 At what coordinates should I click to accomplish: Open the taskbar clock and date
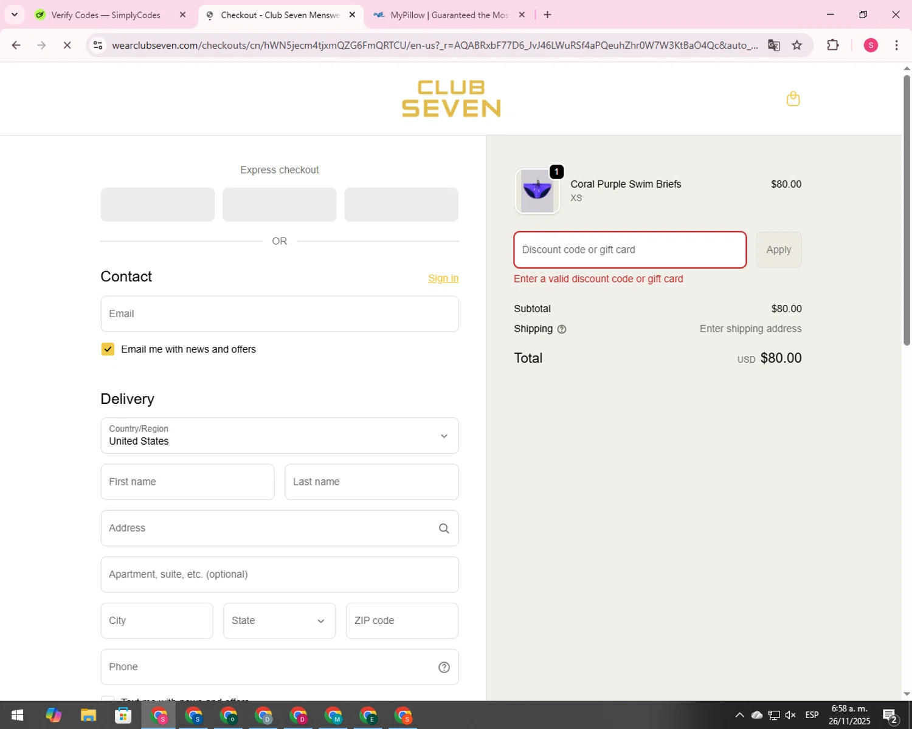click(849, 715)
